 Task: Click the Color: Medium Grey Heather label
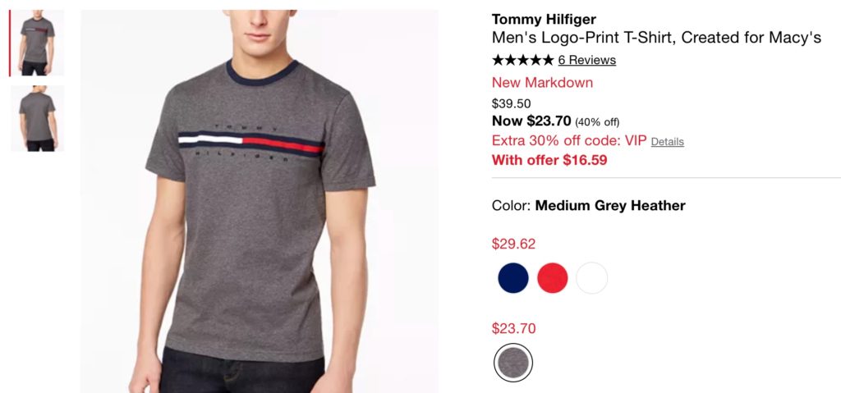588,205
